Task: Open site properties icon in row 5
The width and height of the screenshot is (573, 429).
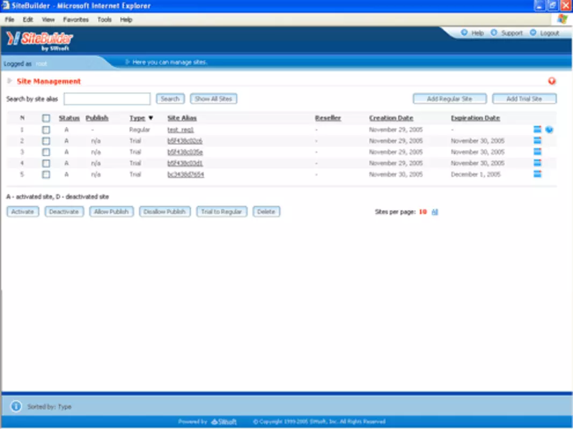Action: click(x=537, y=174)
